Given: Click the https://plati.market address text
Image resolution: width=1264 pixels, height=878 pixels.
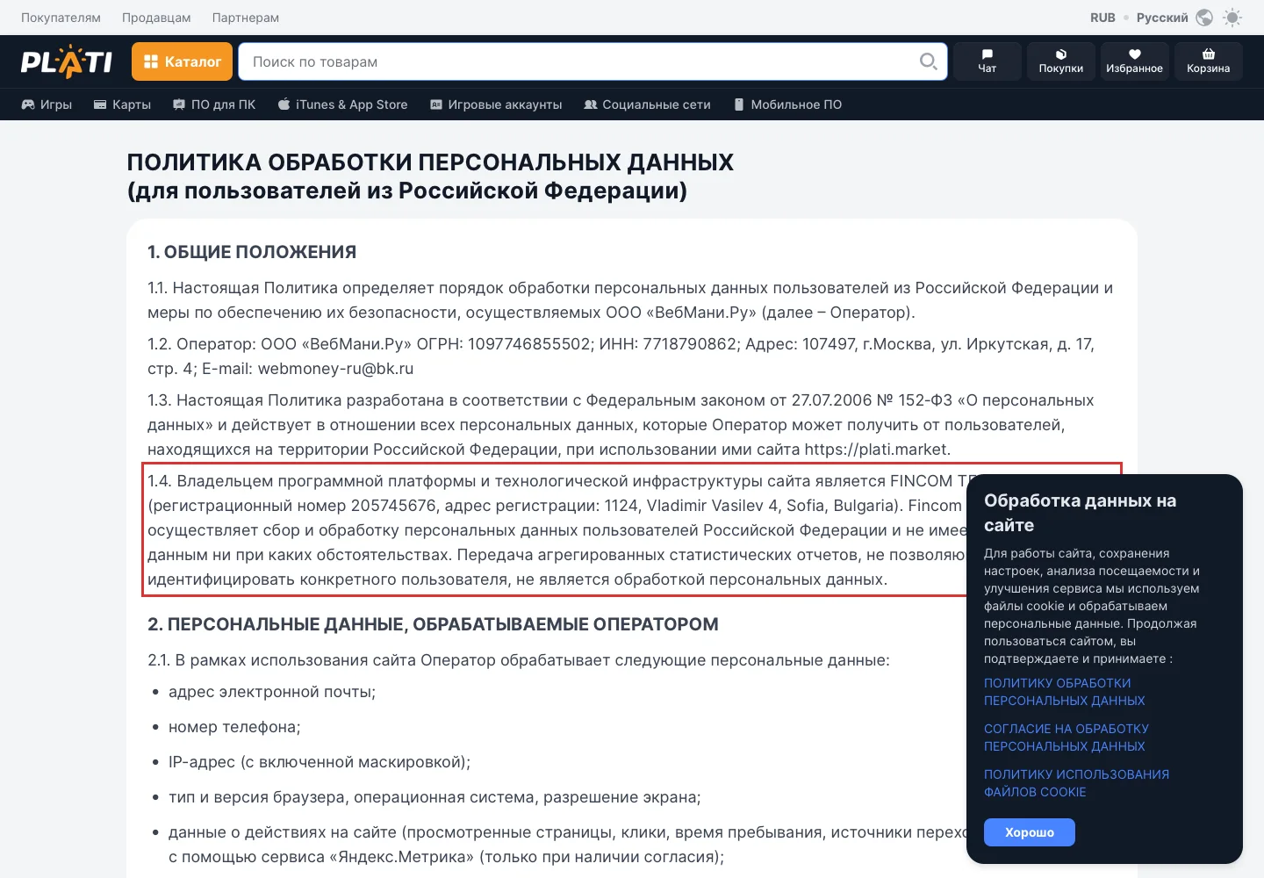Looking at the screenshot, I should (876, 450).
